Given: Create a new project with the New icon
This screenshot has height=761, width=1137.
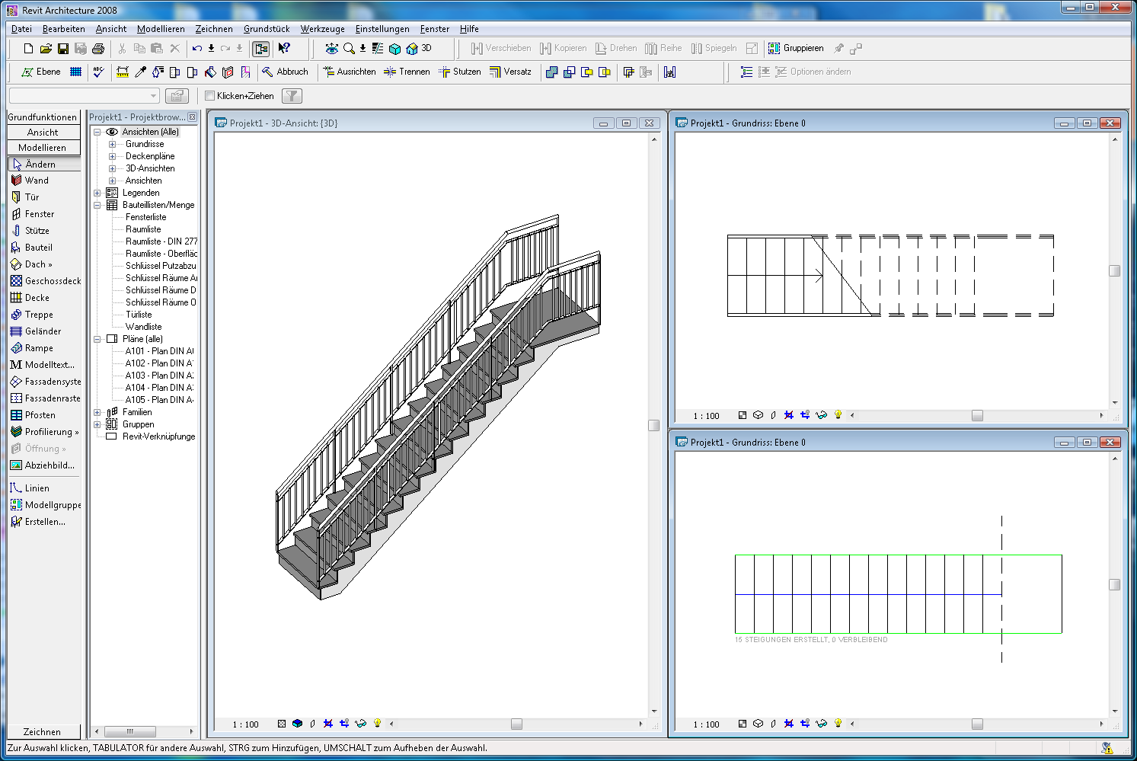Looking at the screenshot, I should 28,48.
